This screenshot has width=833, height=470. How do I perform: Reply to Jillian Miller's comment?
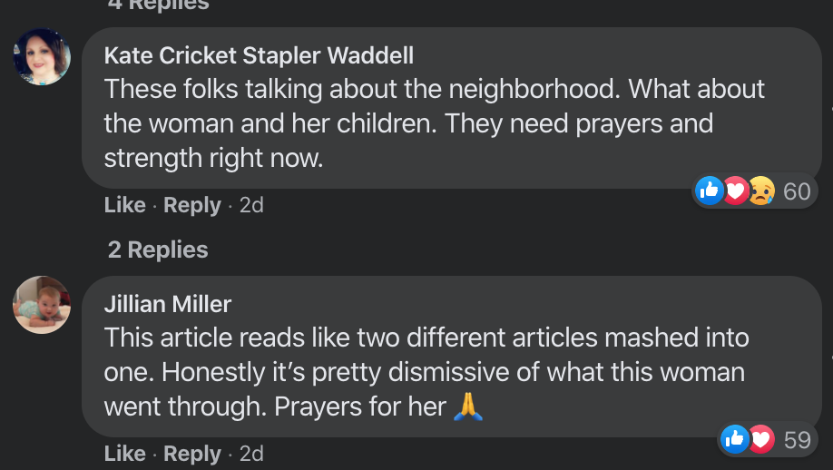[x=192, y=454]
